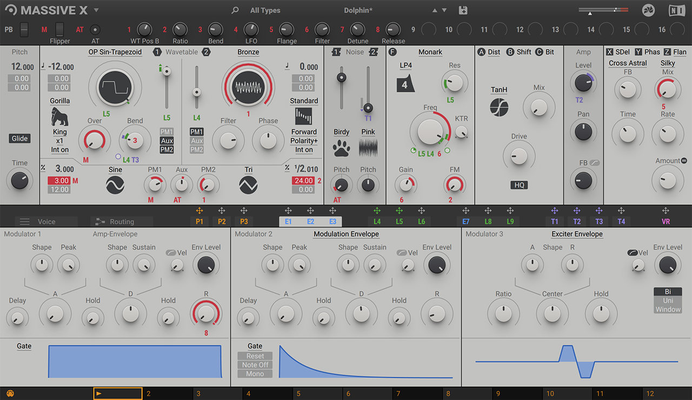Image resolution: width=692 pixels, height=400 pixels.
Task: Click the performer palette icon bottom left
Action: [10, 394]
